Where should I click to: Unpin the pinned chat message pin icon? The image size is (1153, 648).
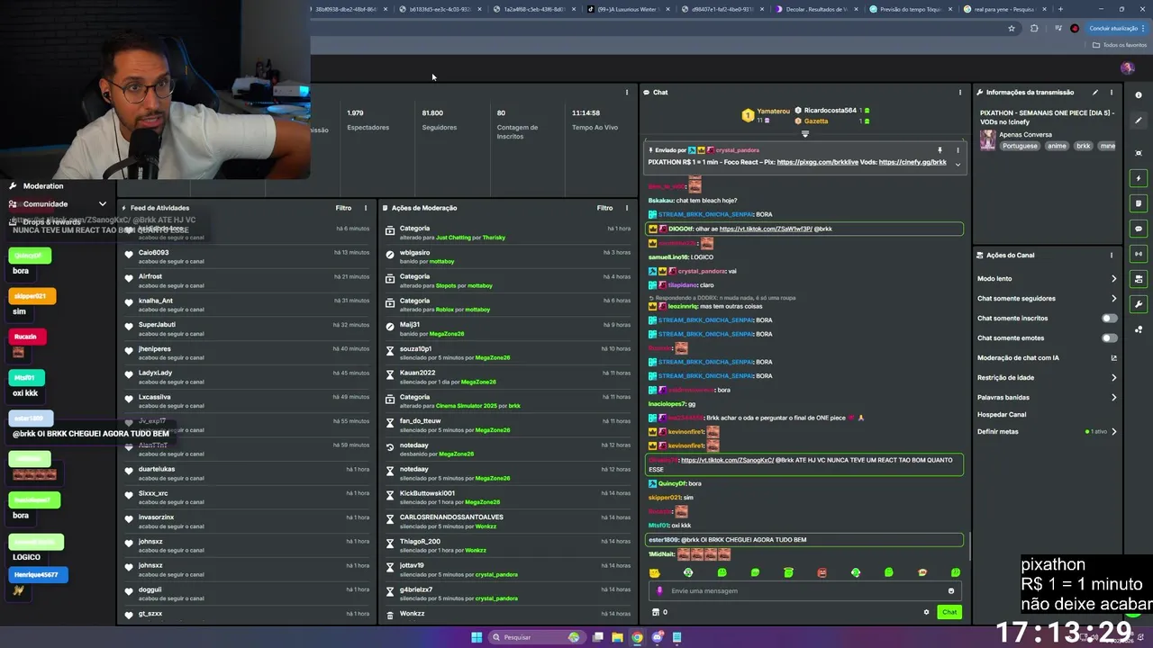point(940,150)
